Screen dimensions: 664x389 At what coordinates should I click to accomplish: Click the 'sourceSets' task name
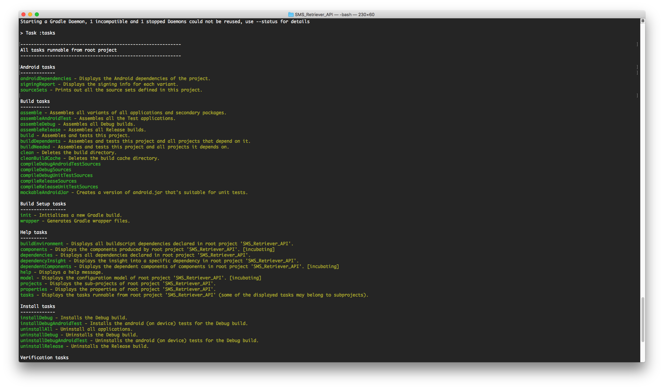pyautogui.click(x=34, y=90)
